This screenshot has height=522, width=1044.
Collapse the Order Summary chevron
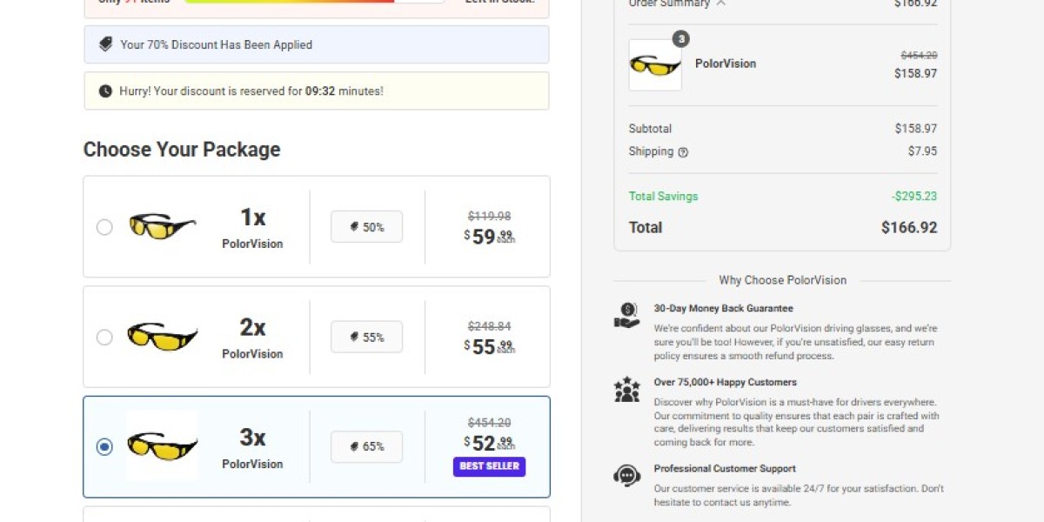tap(720, 3)
